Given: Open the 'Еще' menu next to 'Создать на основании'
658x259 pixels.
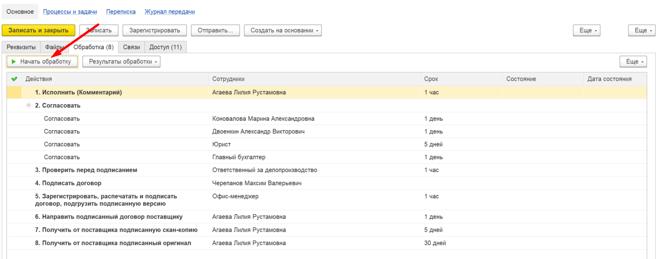Looking at the screenshot, I should [x=587, y=30].
